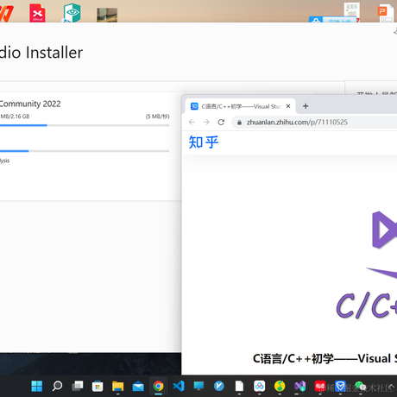The image size is (397, 397).
Task: Open the blue monitor app on taskbar
Action: (198, 386)
